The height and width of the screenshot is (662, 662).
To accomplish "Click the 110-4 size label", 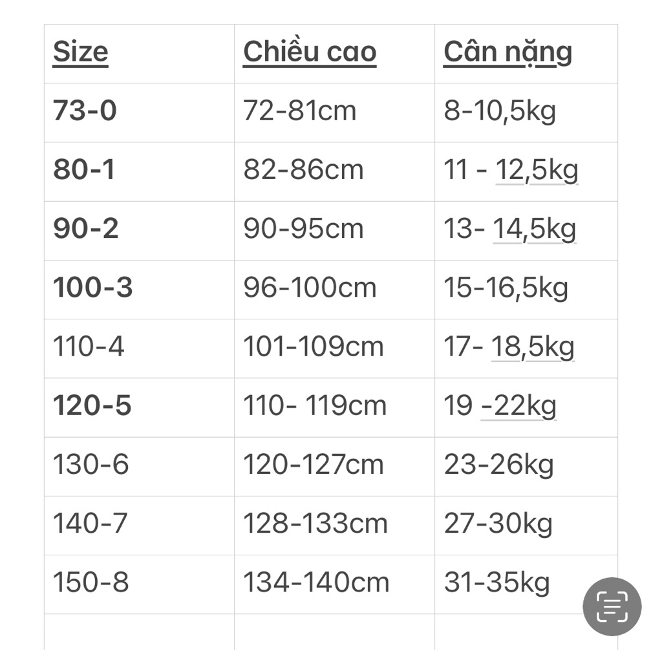I will coord(89,347).
